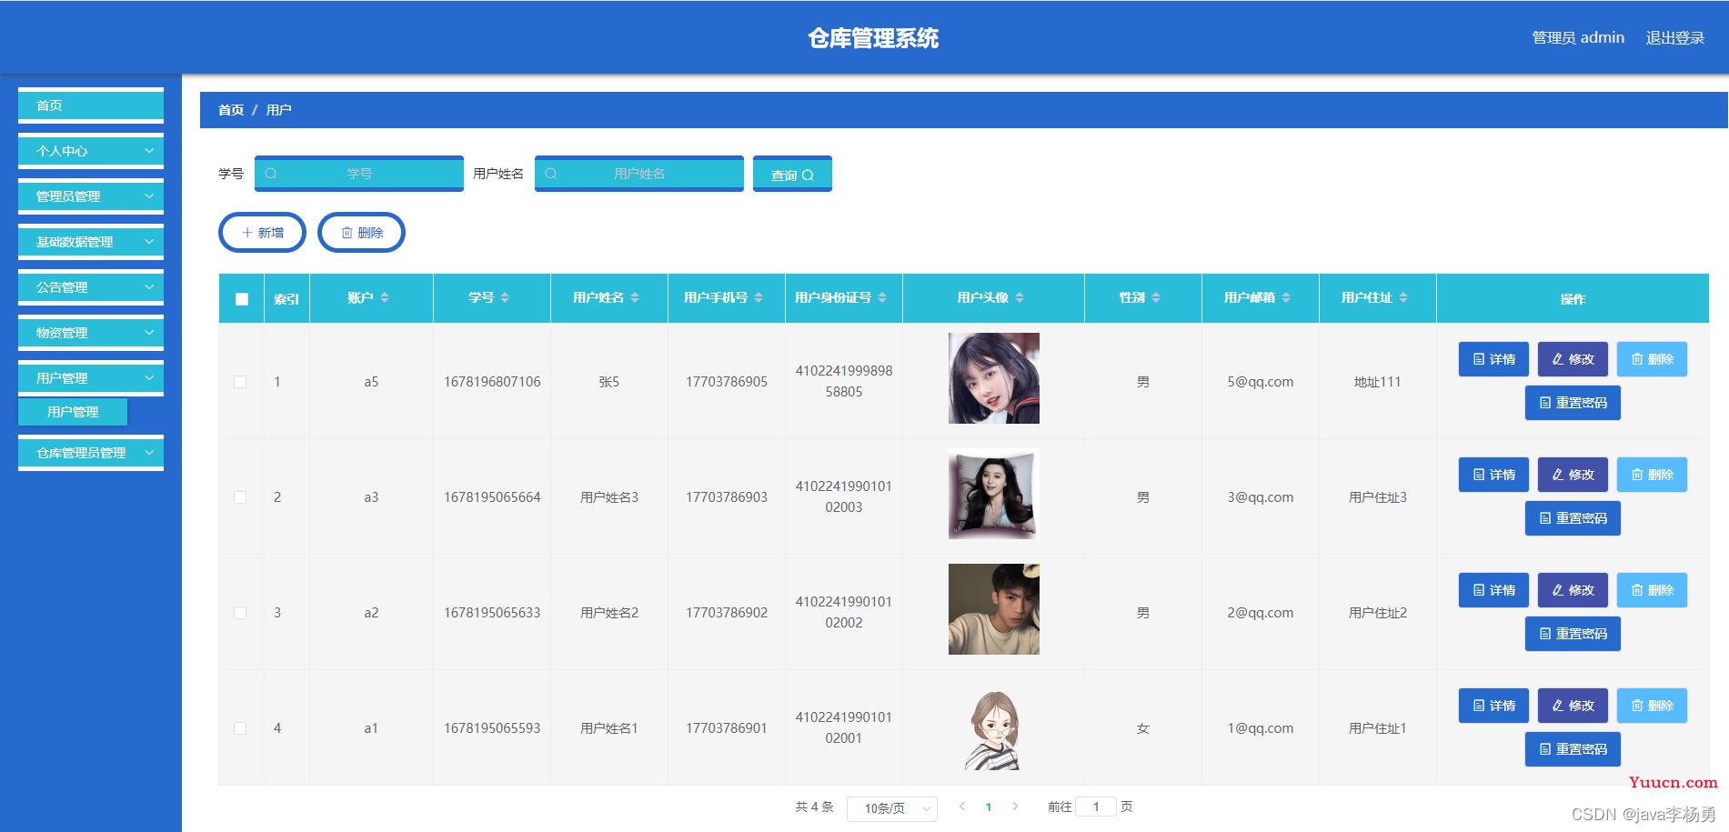Screen dimensions: 1729x832
Task: Click 删除 in the a5 row
Action: pos(1652,359)
